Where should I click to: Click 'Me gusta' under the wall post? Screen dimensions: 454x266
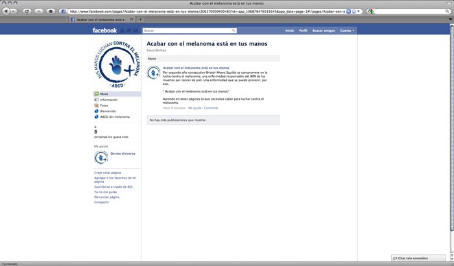195,107
